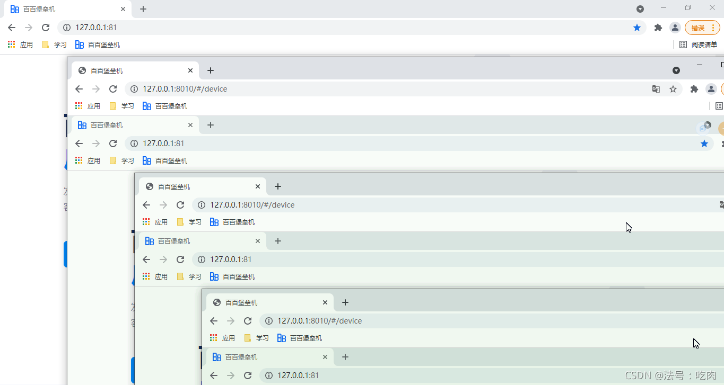
Task: Open Extensions icon in first nested 8010 window
Action: click(x=694, y=89)
